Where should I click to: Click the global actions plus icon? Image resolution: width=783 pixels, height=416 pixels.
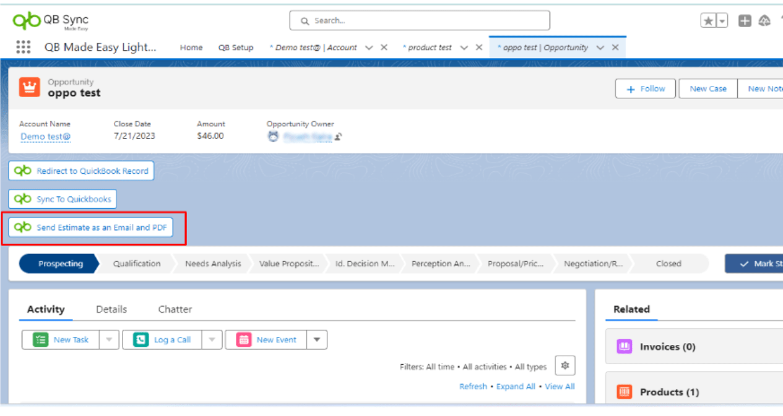[x=745, y=20]
